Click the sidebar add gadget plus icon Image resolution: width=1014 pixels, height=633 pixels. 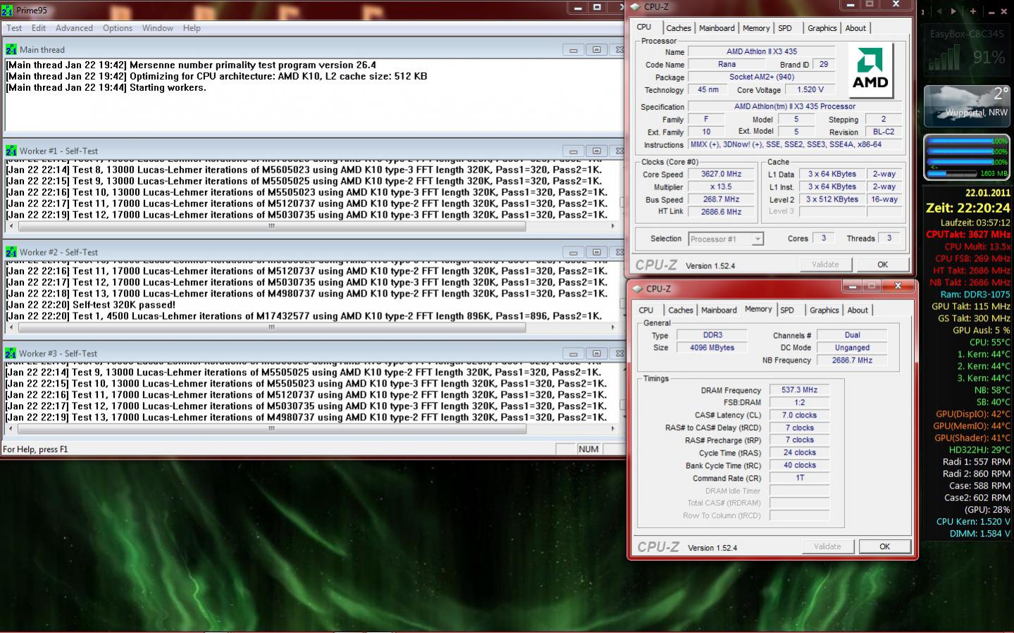click(x=973, y=11)
